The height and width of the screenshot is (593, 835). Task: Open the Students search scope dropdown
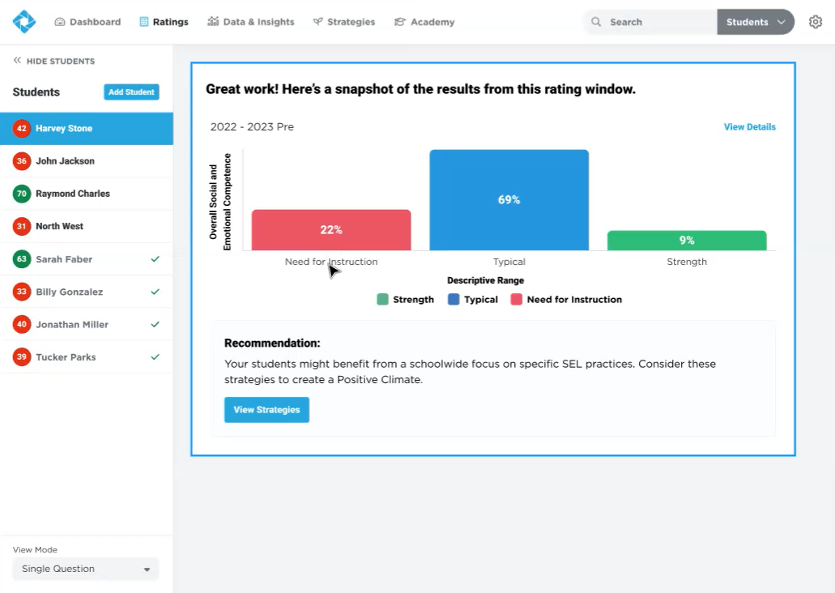point(756,22)
